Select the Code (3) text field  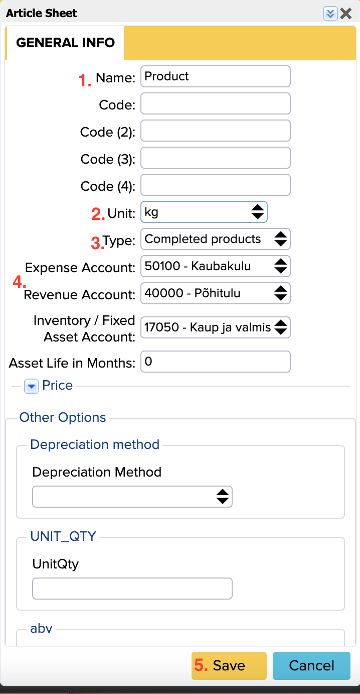(x=215, y=158)
